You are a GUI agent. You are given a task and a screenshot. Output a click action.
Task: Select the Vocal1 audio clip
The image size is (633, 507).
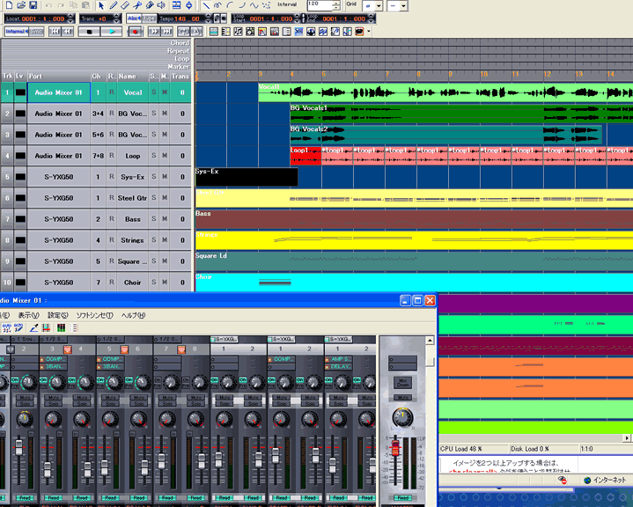tap(445, 92)
